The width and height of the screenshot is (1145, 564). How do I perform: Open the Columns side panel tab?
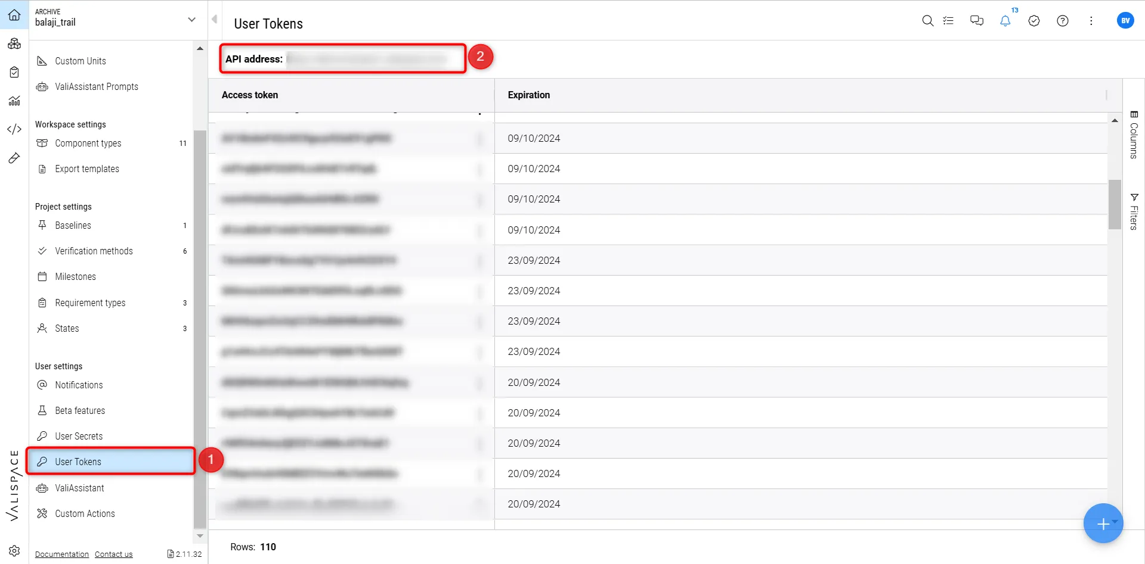tap(1134, 135)
